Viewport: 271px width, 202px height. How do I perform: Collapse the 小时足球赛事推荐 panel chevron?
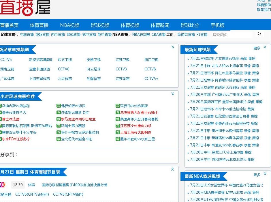point(173,94)
